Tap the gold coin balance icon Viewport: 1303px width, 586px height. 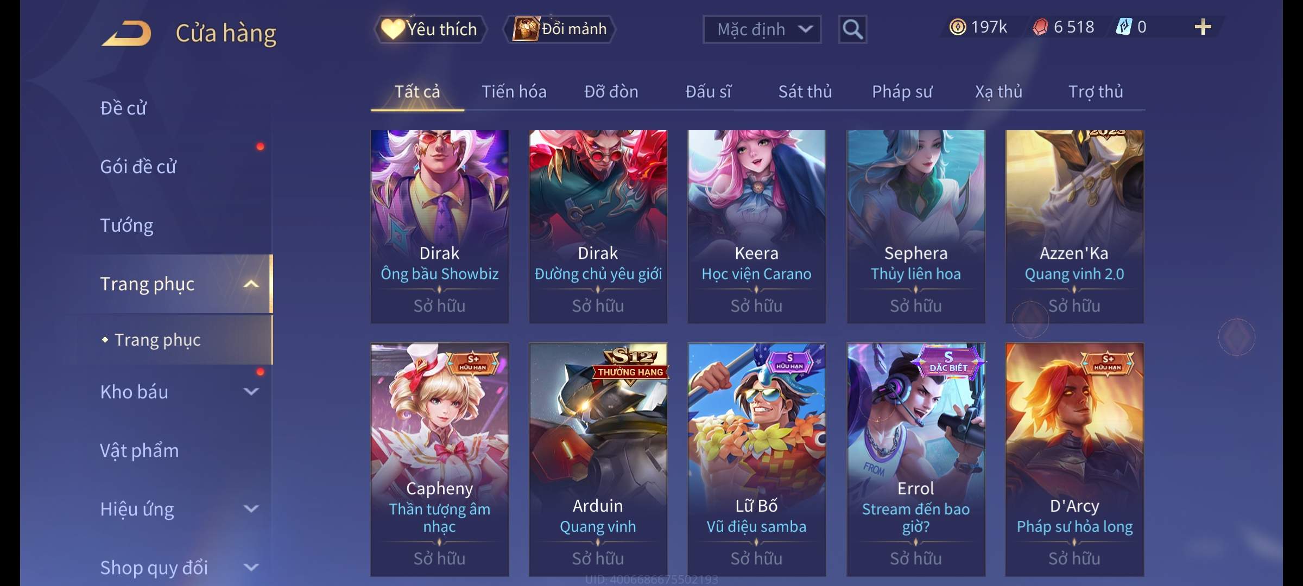(958, 27)
